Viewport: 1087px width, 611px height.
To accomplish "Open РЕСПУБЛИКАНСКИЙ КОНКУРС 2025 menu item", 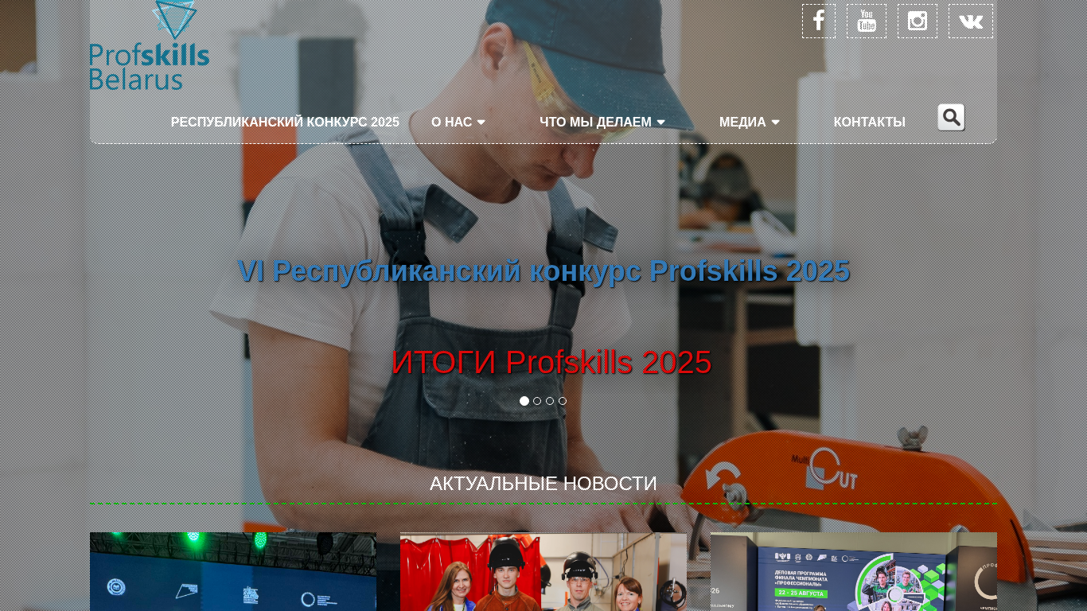I will 285,123.
